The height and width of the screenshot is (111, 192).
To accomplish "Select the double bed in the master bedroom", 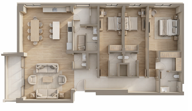I will tap(168, 27).
